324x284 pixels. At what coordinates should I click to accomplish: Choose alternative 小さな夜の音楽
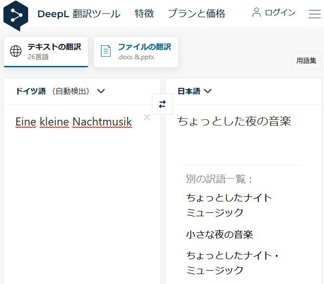click(220, 234)
